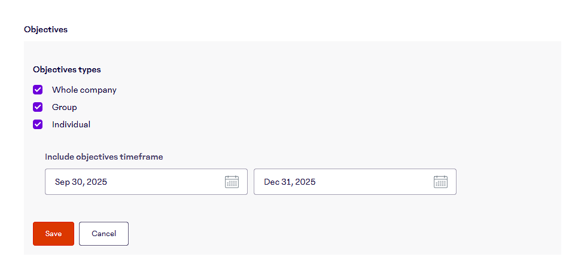Click the purple checkmark beside Group
Screen dimensions: 578x266
38,107
